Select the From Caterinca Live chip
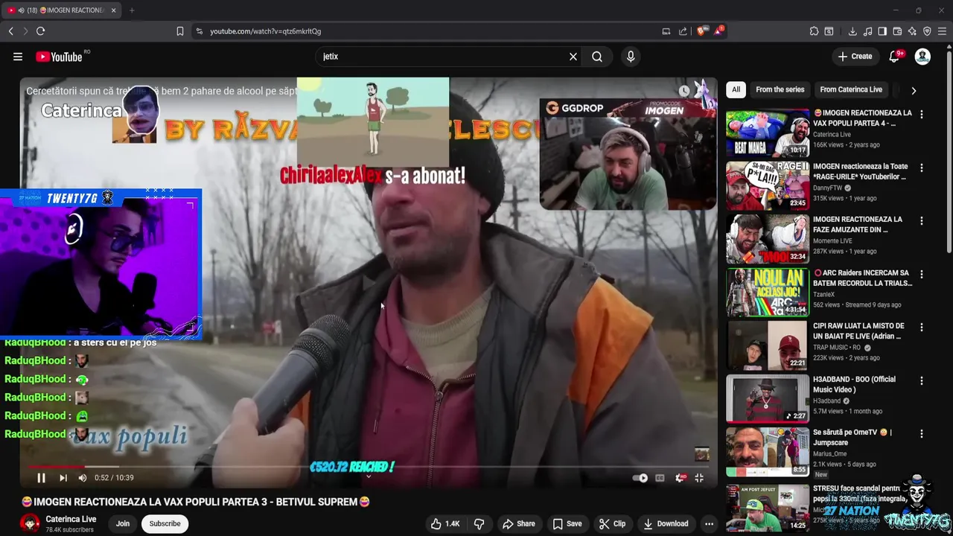Image resolution: width=953 pixels, height=536 pixels. pos(851,89)
